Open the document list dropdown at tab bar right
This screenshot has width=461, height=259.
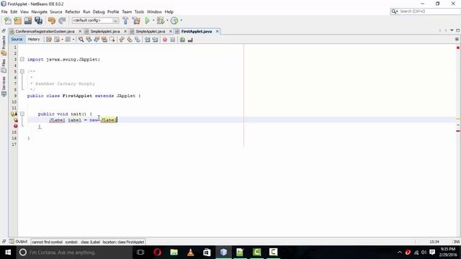click(x=452, y=30)
